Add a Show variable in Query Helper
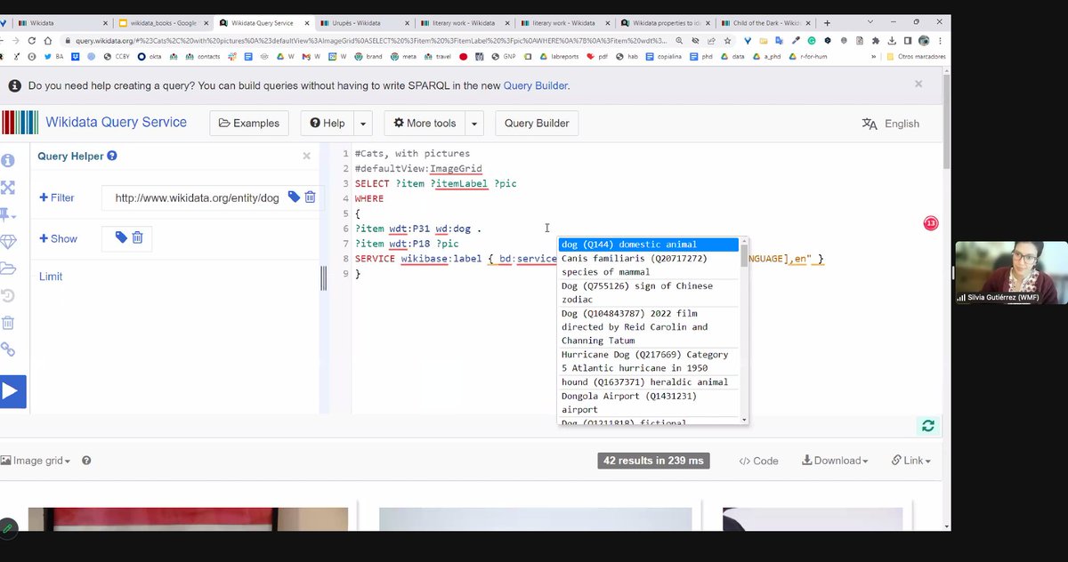This screenshot has height=562, width=1068. tap(59, 238)
